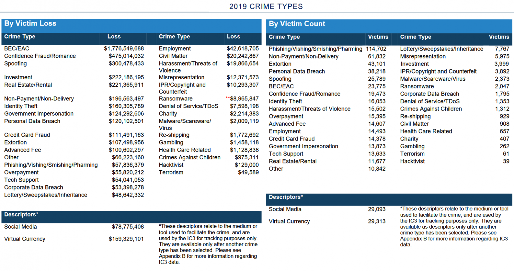The width and height of the screenshot is (514, 271).
Task: Click the Corporate Data Breach loss $53,398,278
Action: (x=128, y=188)
